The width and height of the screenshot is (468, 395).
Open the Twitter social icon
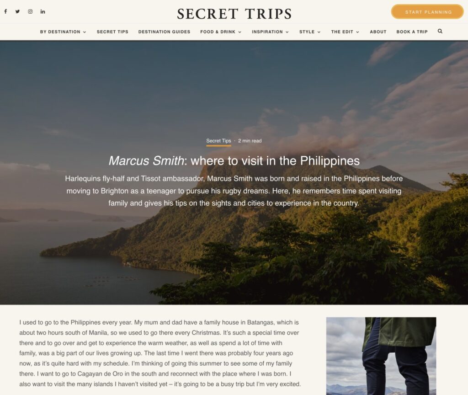(x=18, y=11)
